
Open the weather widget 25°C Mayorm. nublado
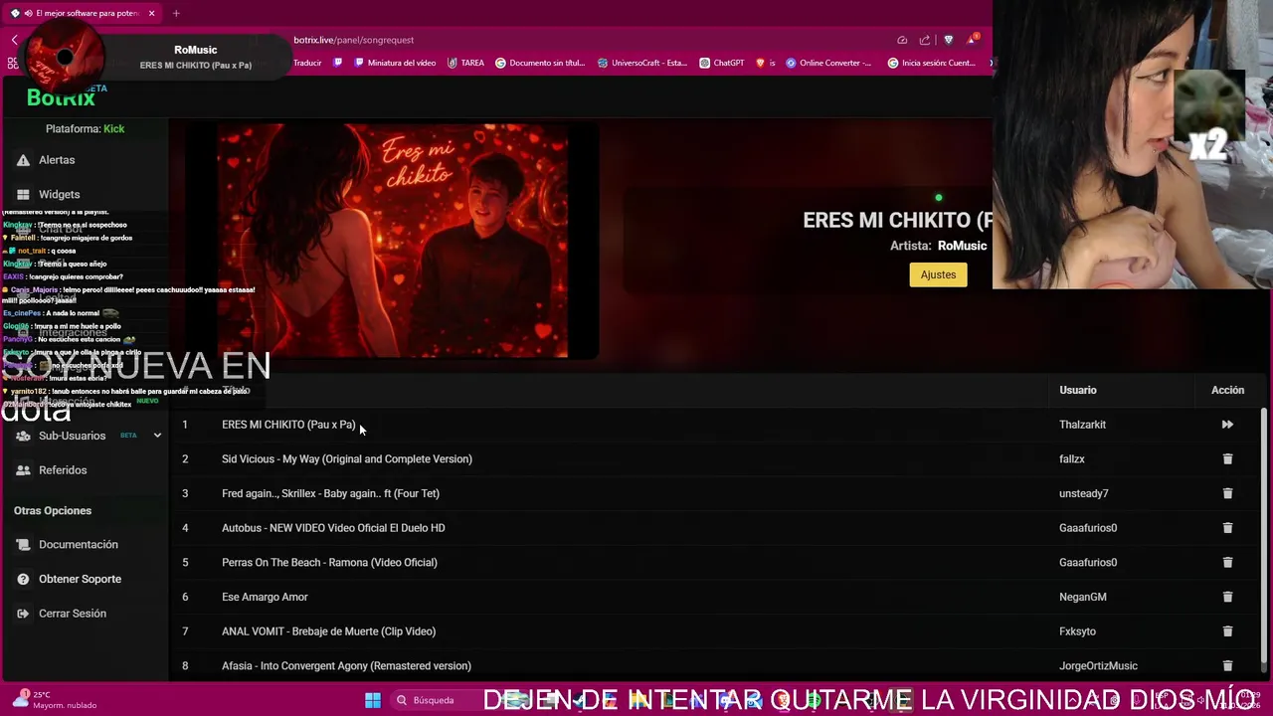tap(54, 700)
